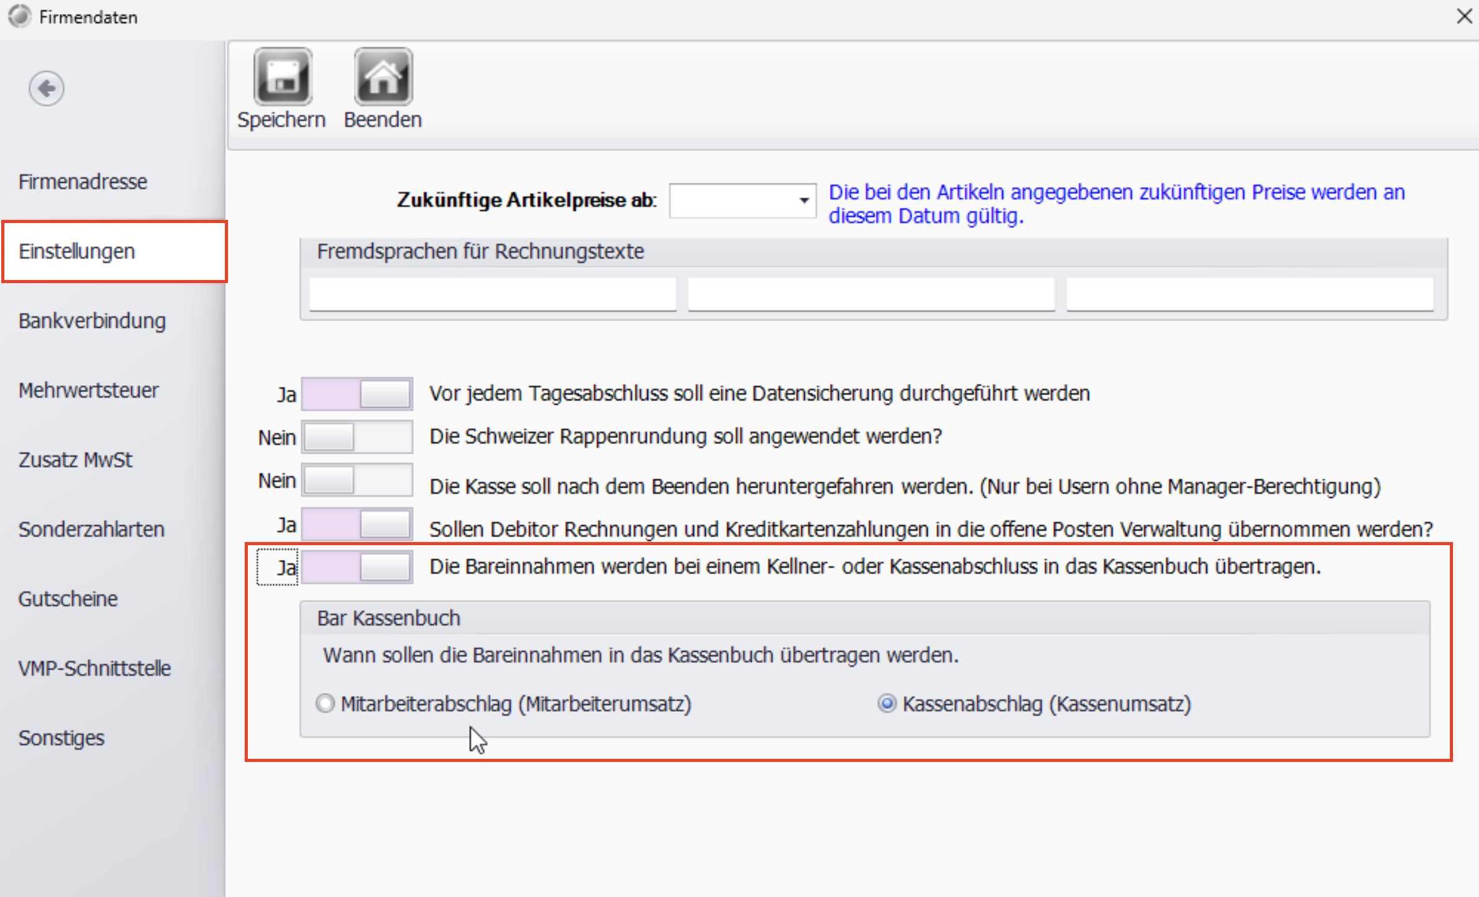1479x897 pixels.
Task: Select the Einstellungen section
Action: coord(115,252)
